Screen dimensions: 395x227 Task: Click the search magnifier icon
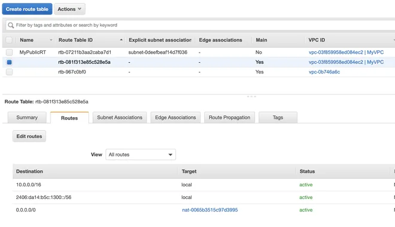[x=11, y=25]
